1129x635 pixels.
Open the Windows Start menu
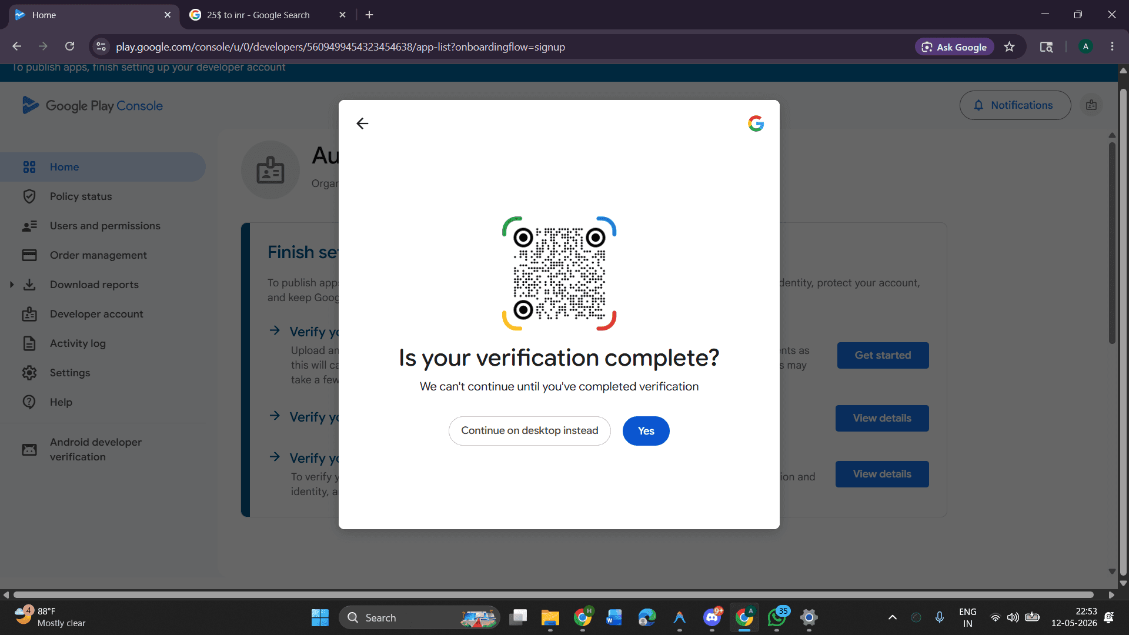(320, 617)
